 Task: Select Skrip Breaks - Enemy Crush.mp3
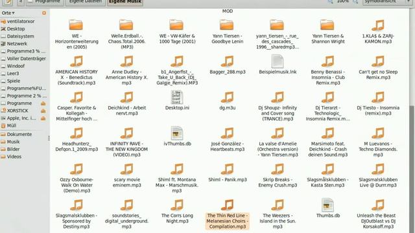click(278, 175)
